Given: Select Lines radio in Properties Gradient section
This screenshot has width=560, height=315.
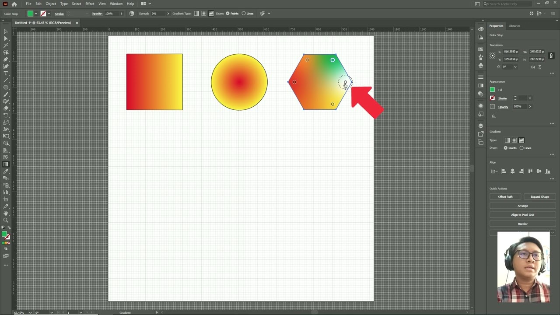Looking at the screenshot, I should [525, 148].
